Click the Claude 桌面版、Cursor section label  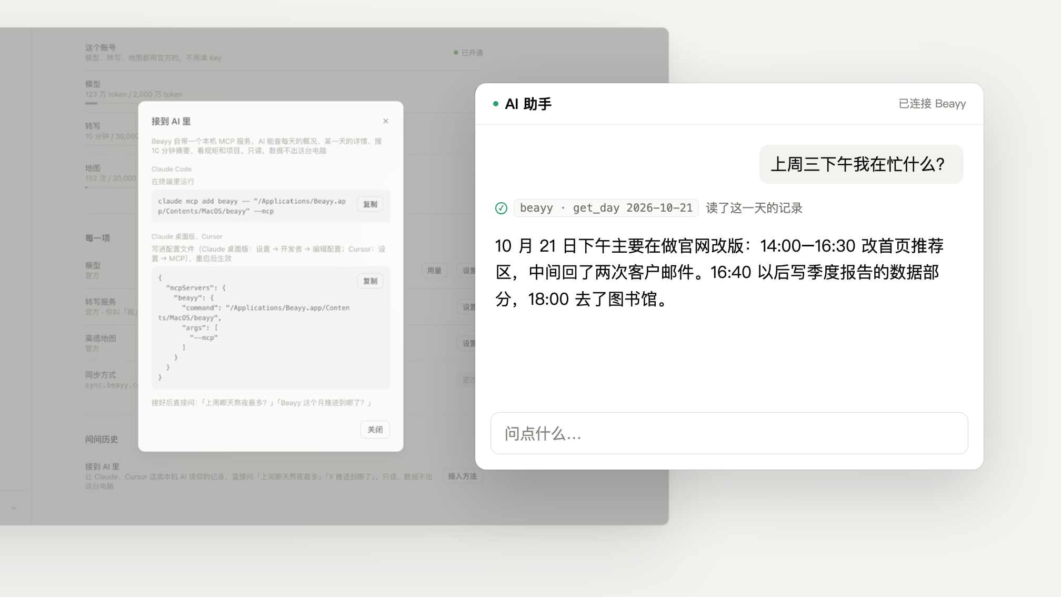187,236
